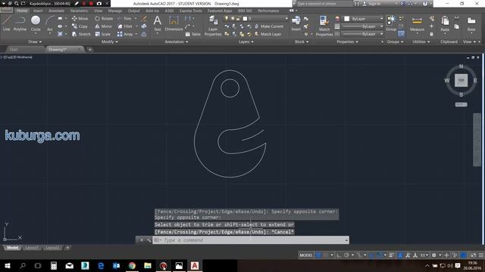This screenshot has height=272, width=485.
Task: Toggle lineweight display in status bar
Action: pos(392,255)
